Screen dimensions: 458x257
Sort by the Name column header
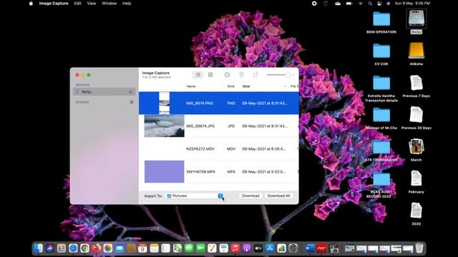coord(191,86)
